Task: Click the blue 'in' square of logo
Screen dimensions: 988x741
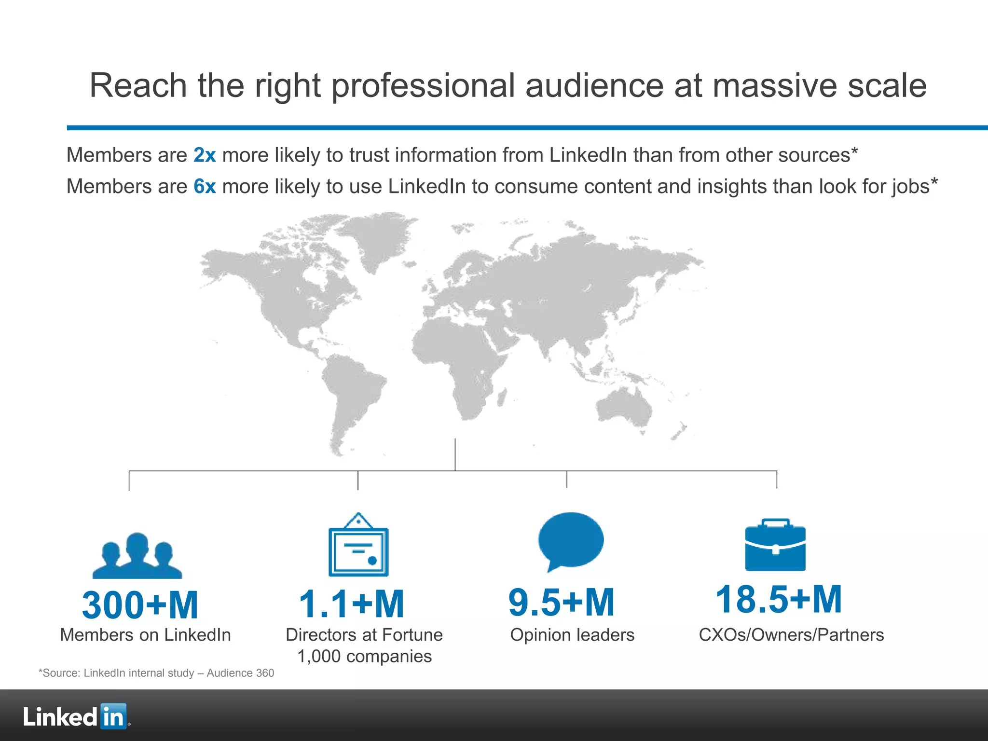Action: pos(113,716)
